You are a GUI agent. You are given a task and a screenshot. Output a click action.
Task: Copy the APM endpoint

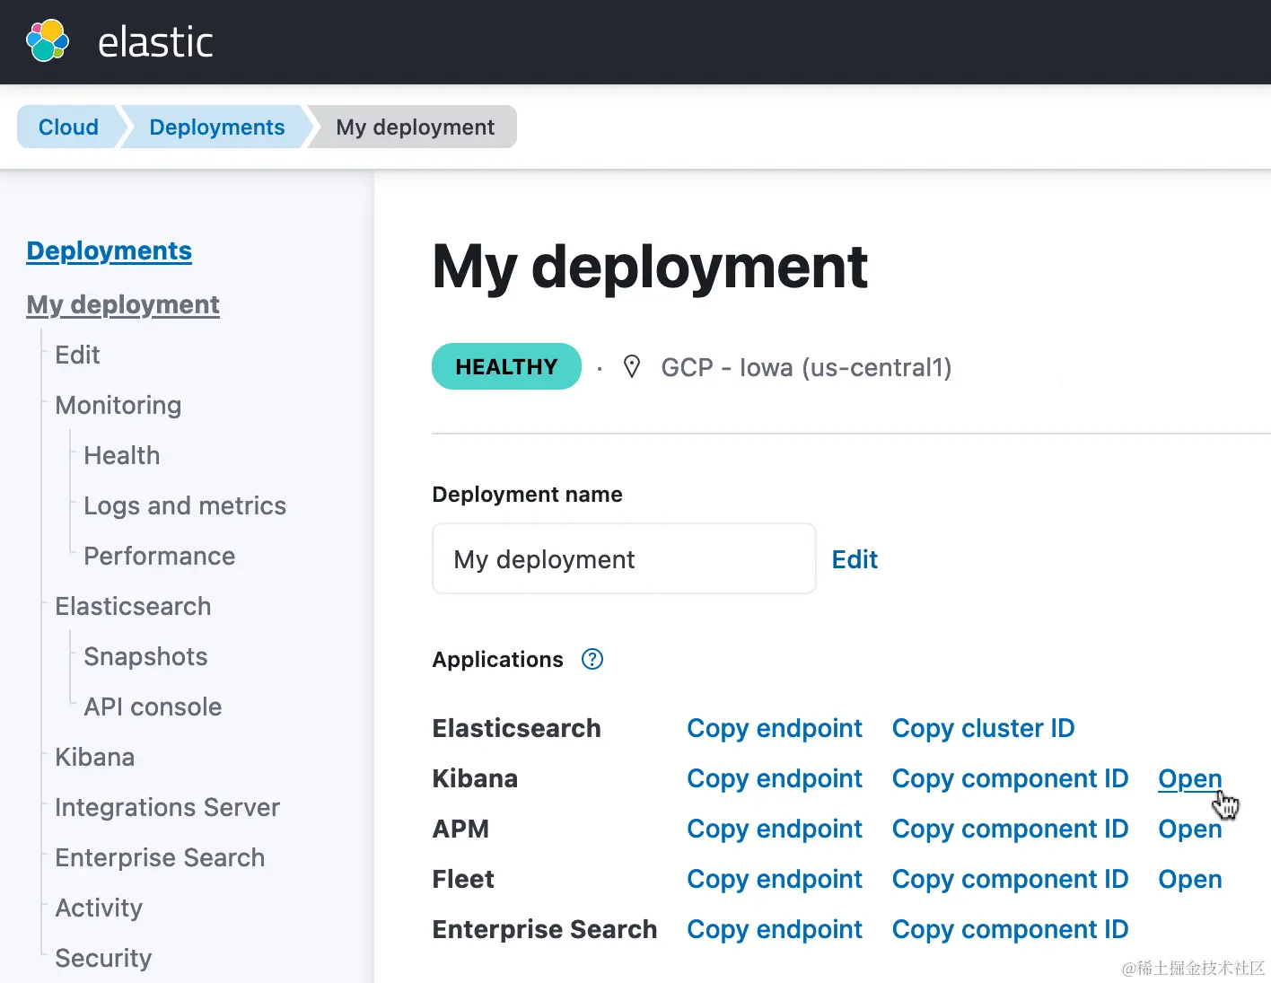point(774,829)
